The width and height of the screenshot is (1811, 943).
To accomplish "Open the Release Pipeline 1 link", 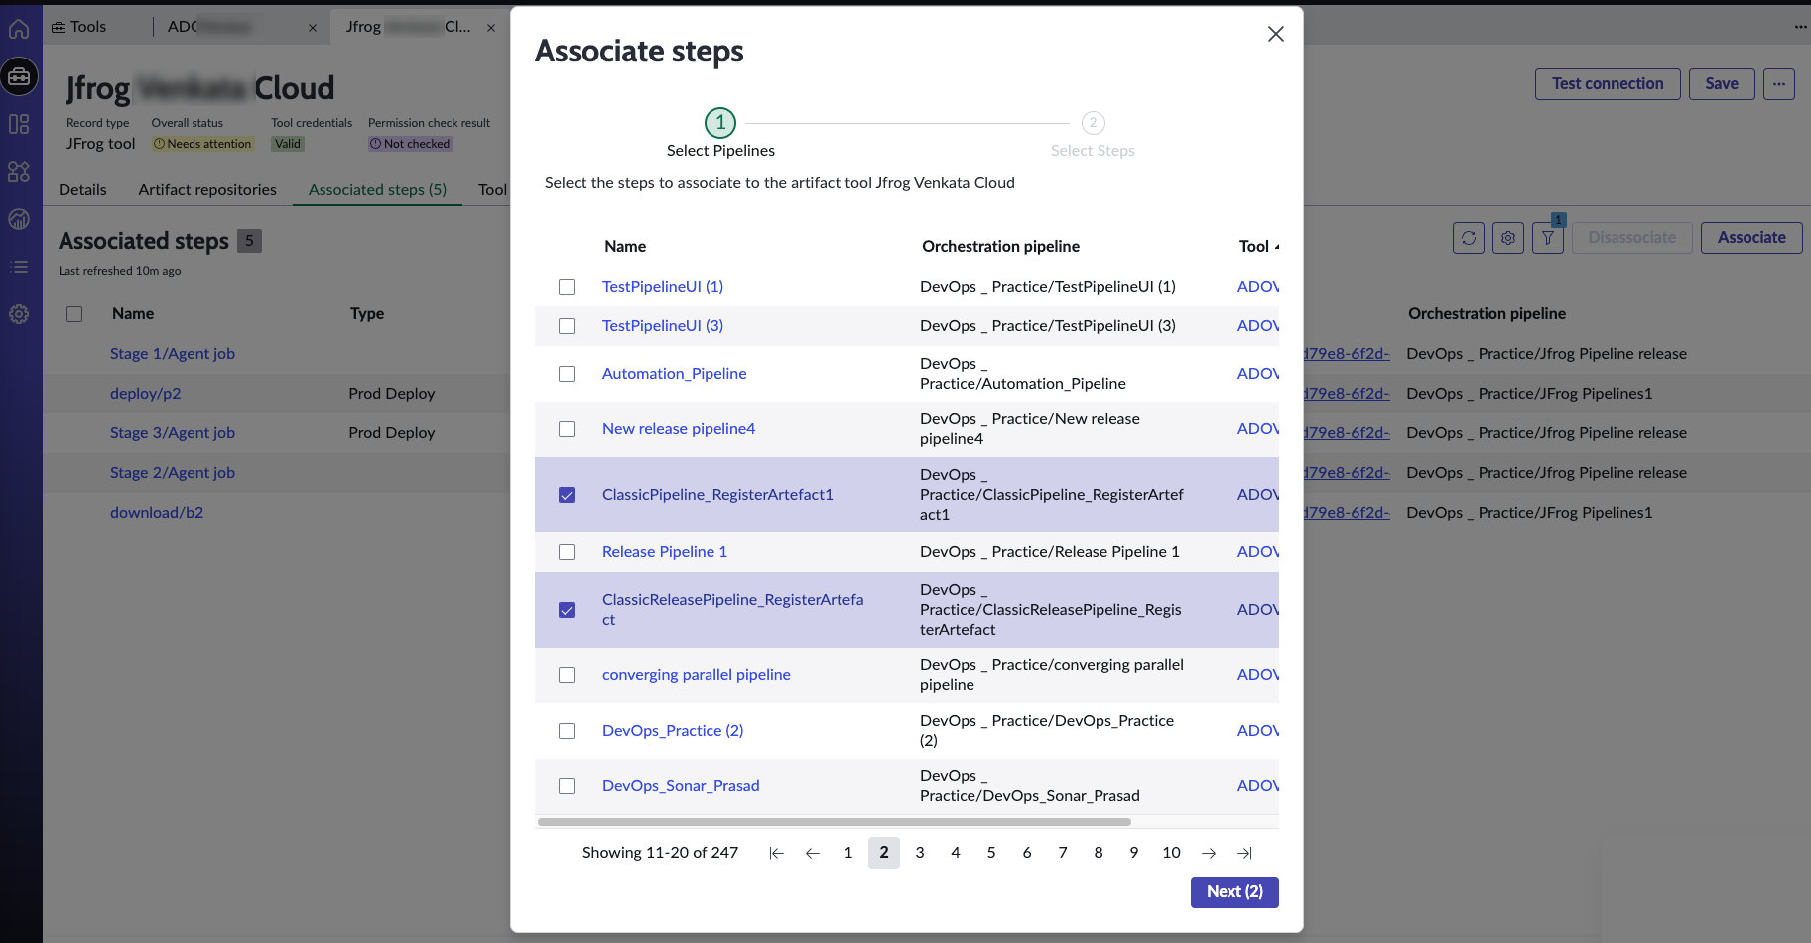I will tap(665, 552).
